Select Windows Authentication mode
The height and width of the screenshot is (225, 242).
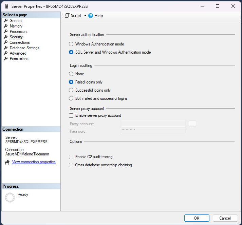[71, 44]
